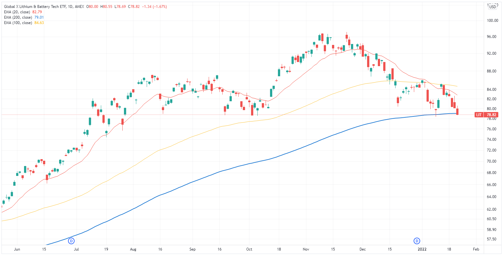Select the EMA (100, close) legend
504x255 pixels.
tap(18, 23)
